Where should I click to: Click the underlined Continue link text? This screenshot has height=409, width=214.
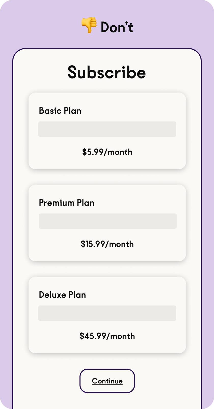pos(107,381)
